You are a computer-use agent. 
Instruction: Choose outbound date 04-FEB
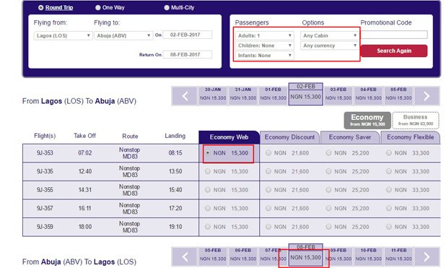point(368,96)
